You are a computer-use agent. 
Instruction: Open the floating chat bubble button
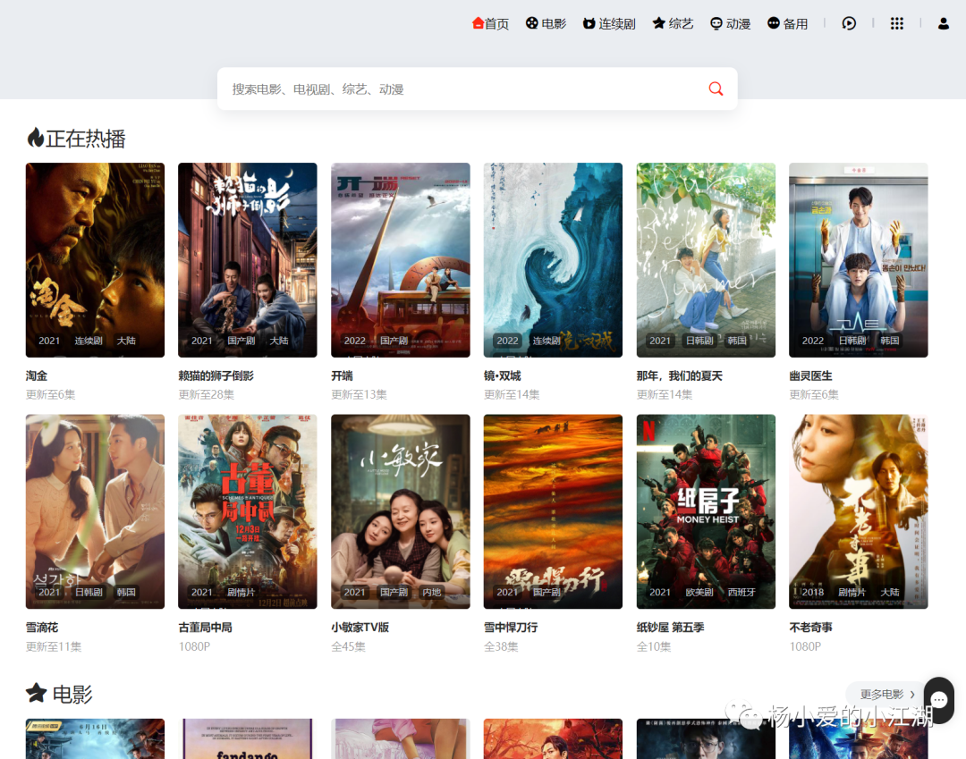(x=938, y=699)
